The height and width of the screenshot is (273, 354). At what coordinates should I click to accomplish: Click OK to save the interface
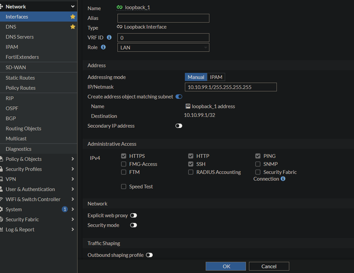226,266
